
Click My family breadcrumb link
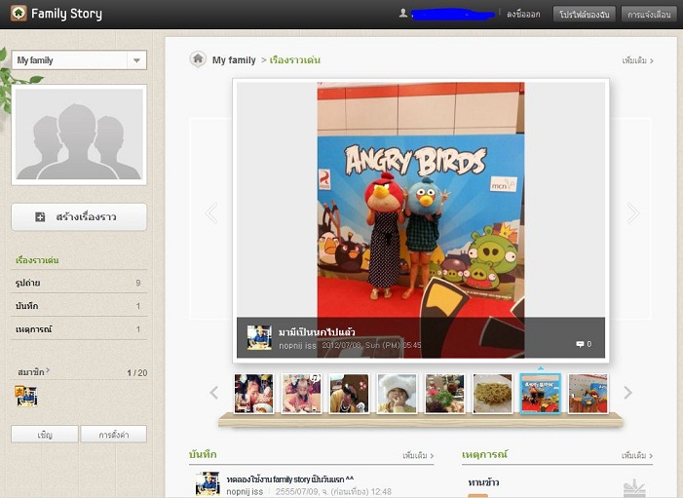coord(234,60)
